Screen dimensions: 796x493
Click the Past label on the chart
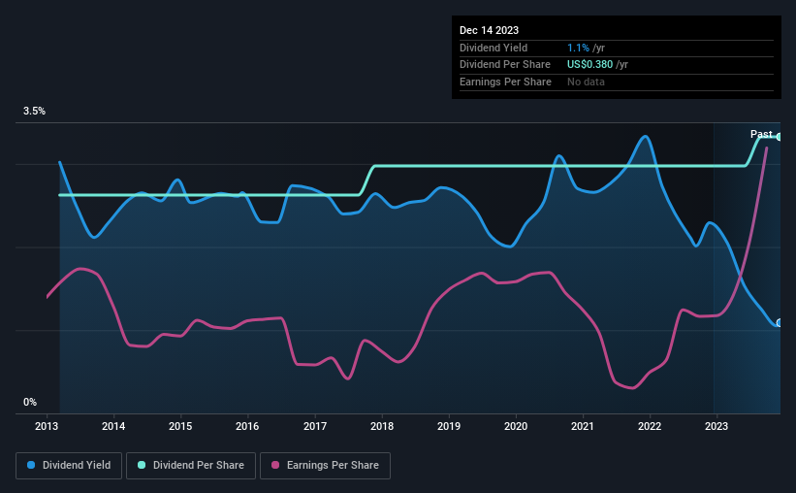pyautogui.click(x=761, y=134)
